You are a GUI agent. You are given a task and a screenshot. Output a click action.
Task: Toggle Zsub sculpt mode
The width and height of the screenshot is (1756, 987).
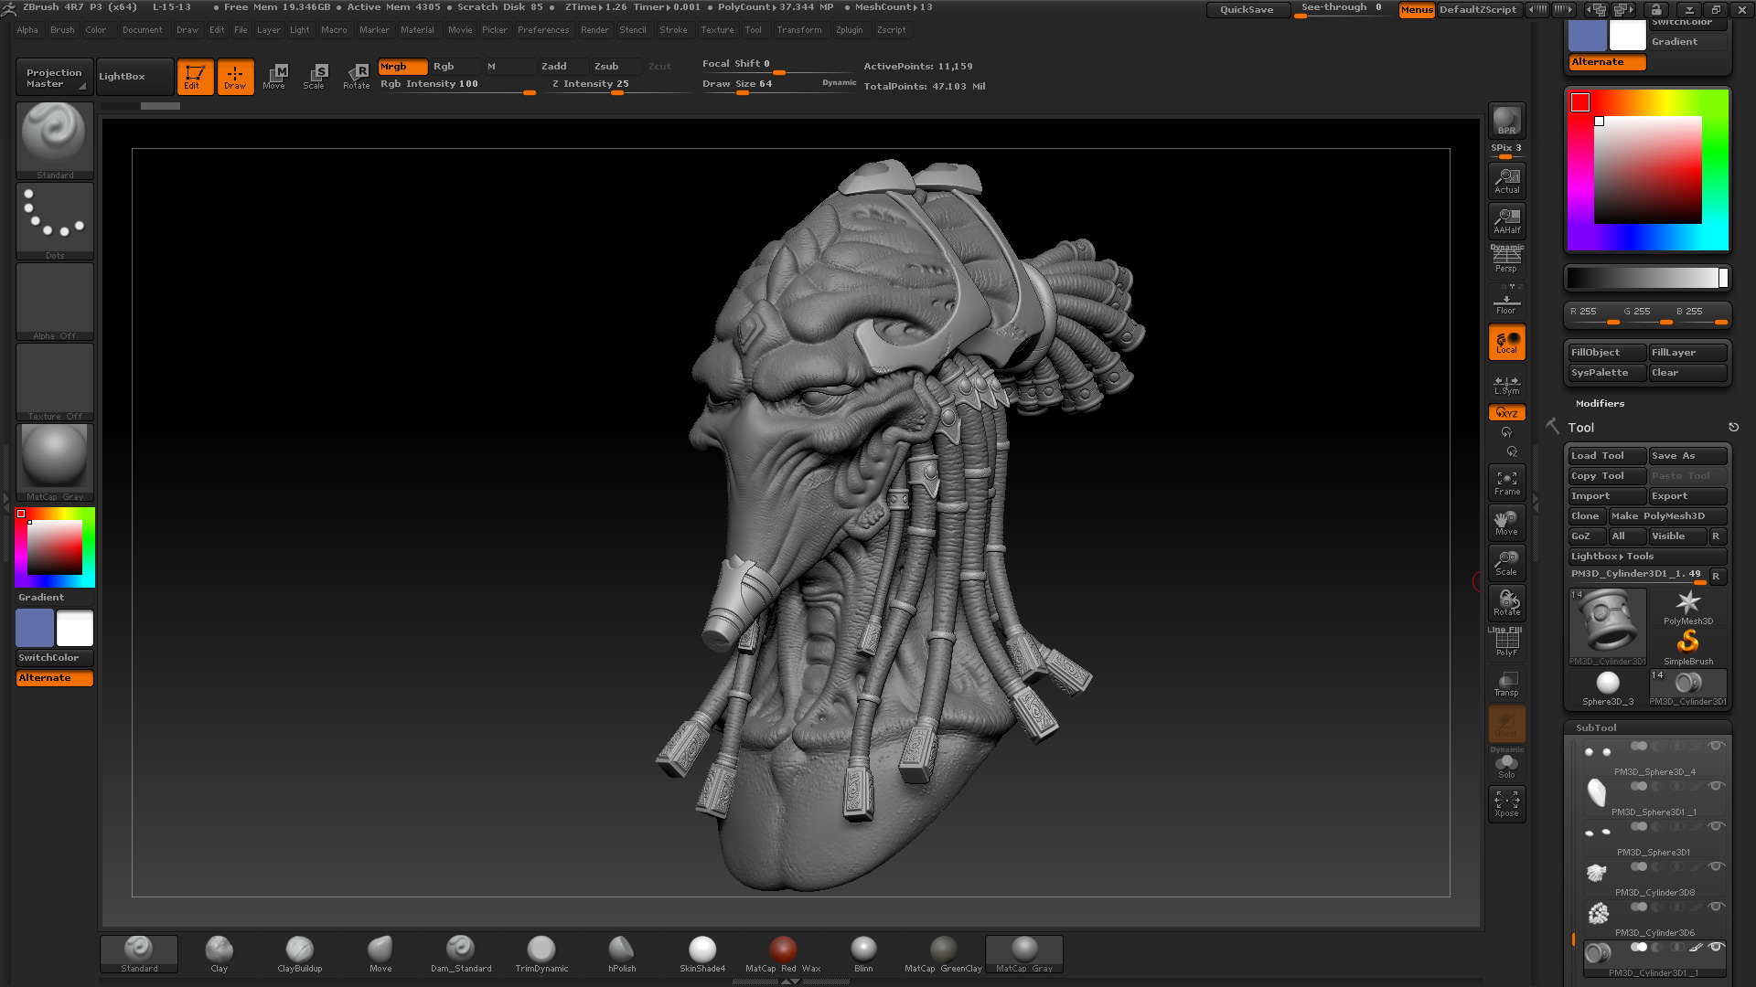[x=616, y=67]
